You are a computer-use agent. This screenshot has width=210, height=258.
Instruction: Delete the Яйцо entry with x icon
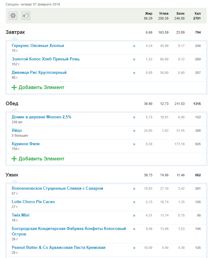(x=134, y=131)
